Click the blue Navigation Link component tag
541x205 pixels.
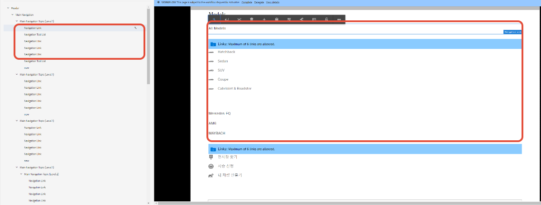512,32
